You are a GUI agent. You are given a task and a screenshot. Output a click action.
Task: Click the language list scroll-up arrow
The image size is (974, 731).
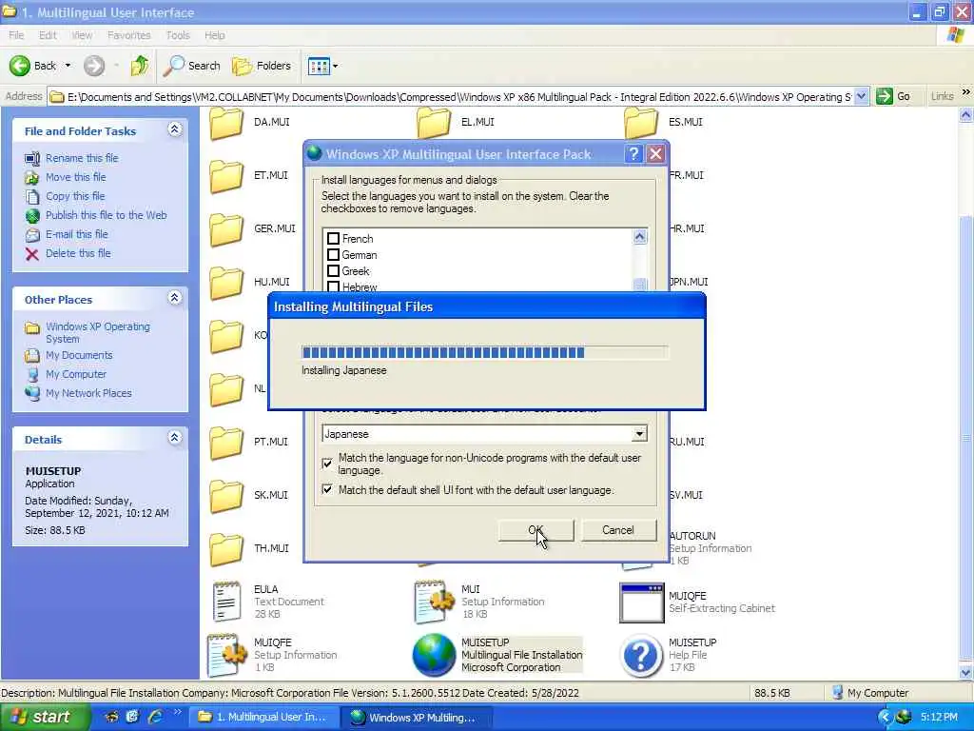pyautogui.click(x=639, y=236)
